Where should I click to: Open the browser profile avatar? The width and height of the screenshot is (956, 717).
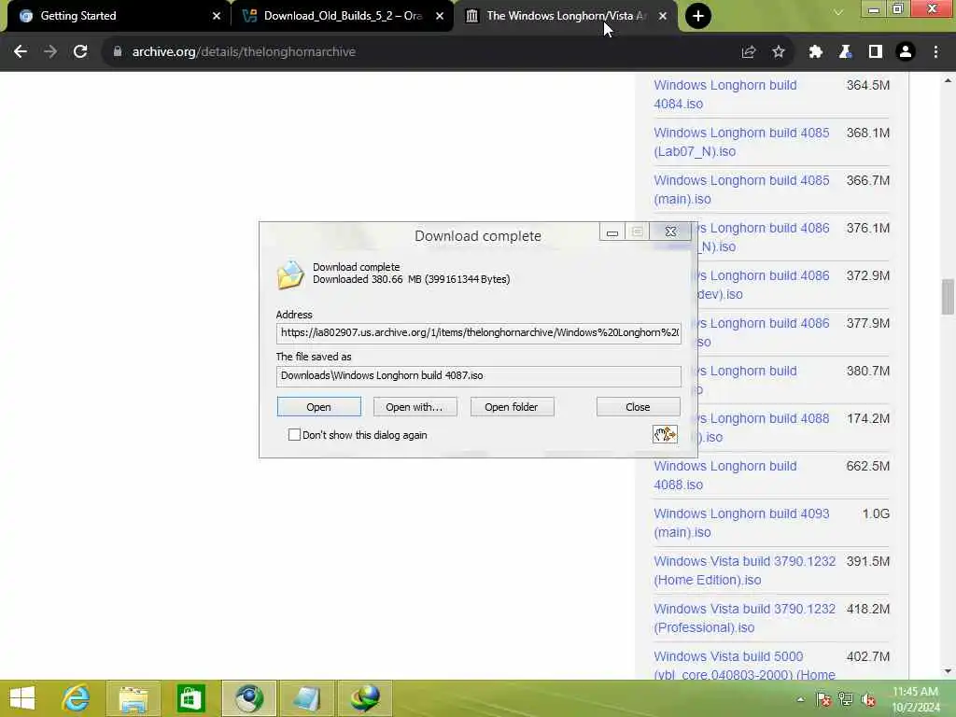pos(906,52)
